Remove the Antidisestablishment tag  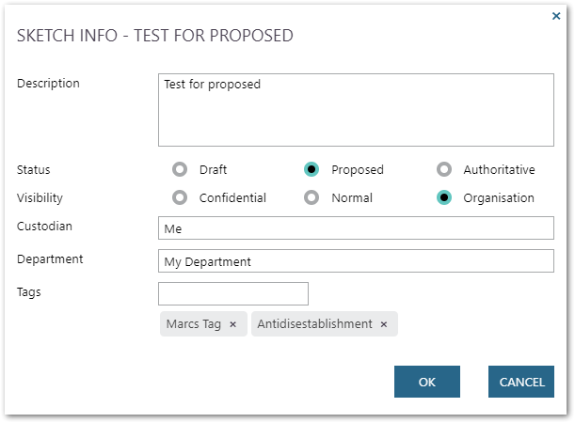(384, 324)
